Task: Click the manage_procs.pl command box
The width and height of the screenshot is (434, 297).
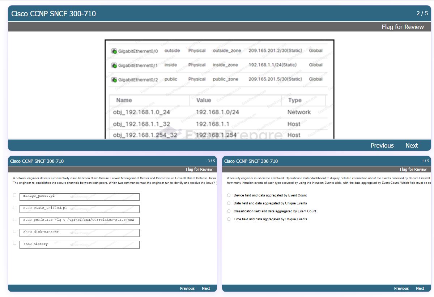Action: click(x=80, y=197)
